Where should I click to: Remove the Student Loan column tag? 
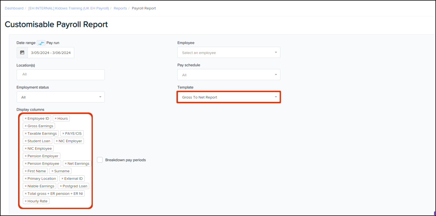pos(26,141)
